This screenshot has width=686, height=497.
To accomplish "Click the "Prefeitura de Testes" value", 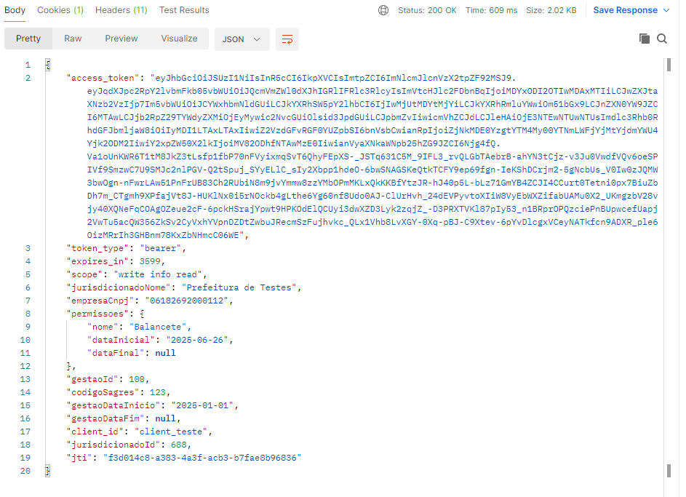I will pyautogui.click(x=239, y=287).
